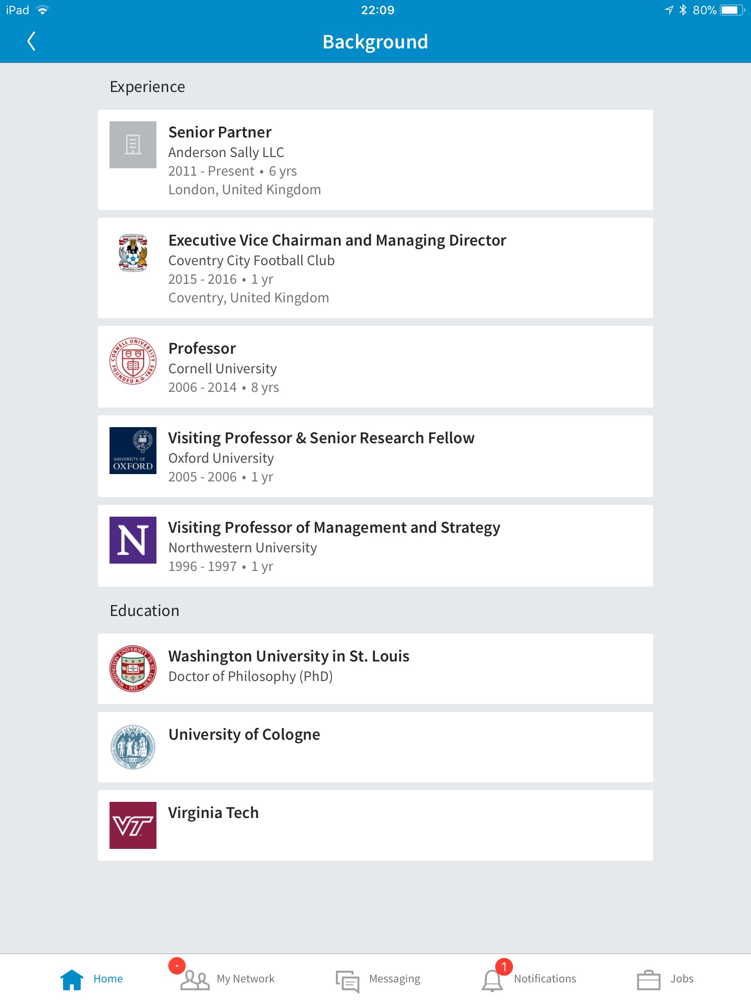
Task: Go back using the back chevron
Action: [x=31, y=42]
